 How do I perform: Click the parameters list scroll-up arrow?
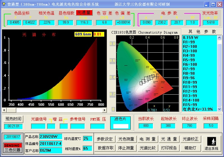pos(219,38)
